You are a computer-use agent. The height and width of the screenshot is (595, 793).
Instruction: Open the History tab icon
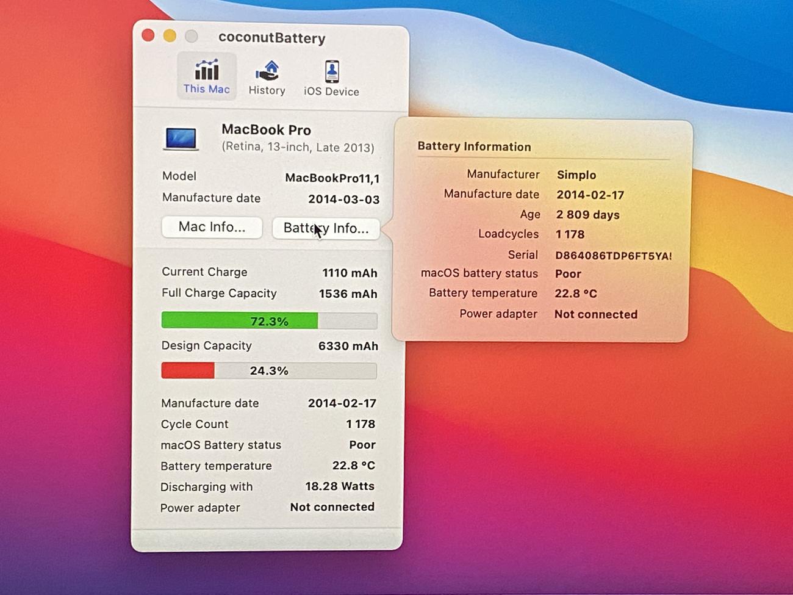(x=267, y=71)
